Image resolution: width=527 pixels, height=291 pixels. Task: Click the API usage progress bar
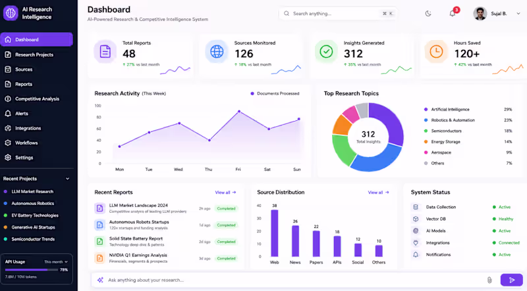click(x=31, y=269)
